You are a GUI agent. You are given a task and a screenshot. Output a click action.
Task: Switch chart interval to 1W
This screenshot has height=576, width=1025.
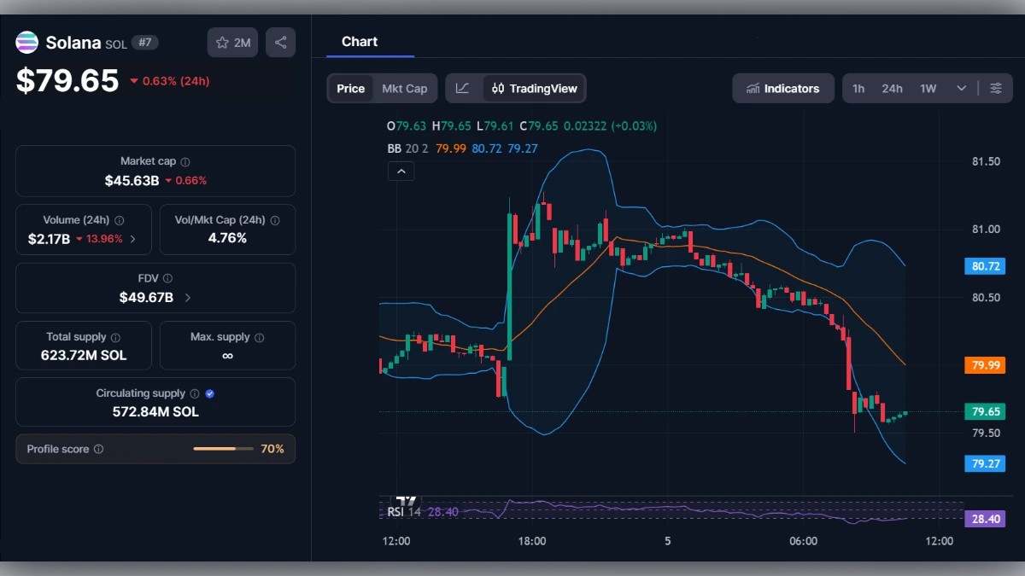[928, 88]
